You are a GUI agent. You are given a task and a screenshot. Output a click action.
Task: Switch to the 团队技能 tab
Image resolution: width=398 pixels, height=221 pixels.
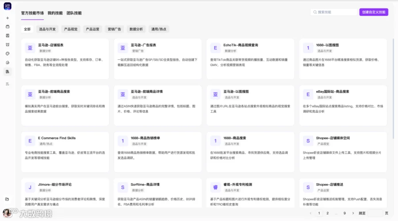pyautogui.click(x=74, y=13)
